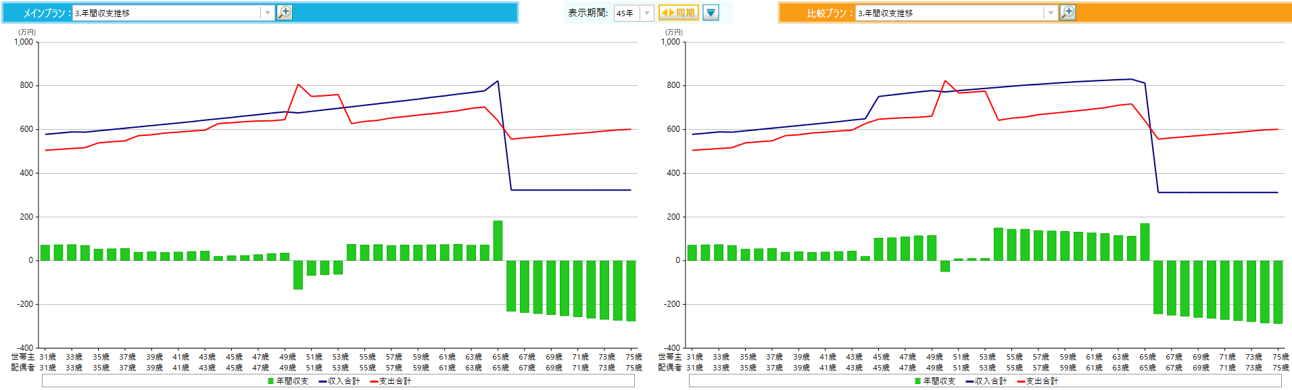
Task: Click the 収入合計 legend entry in left chart
Action: [343, 381]
